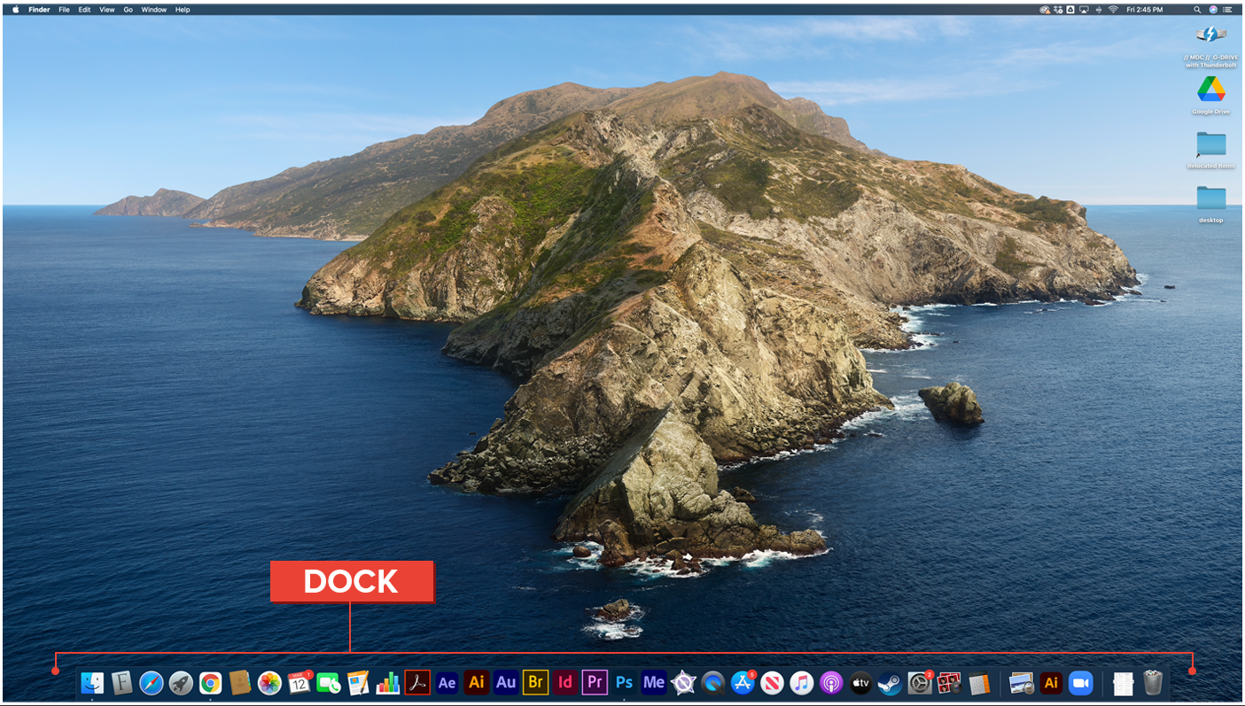Open the Trash in the Dock
Screen dimensions: 1245x706
[x=1152, y=683]
